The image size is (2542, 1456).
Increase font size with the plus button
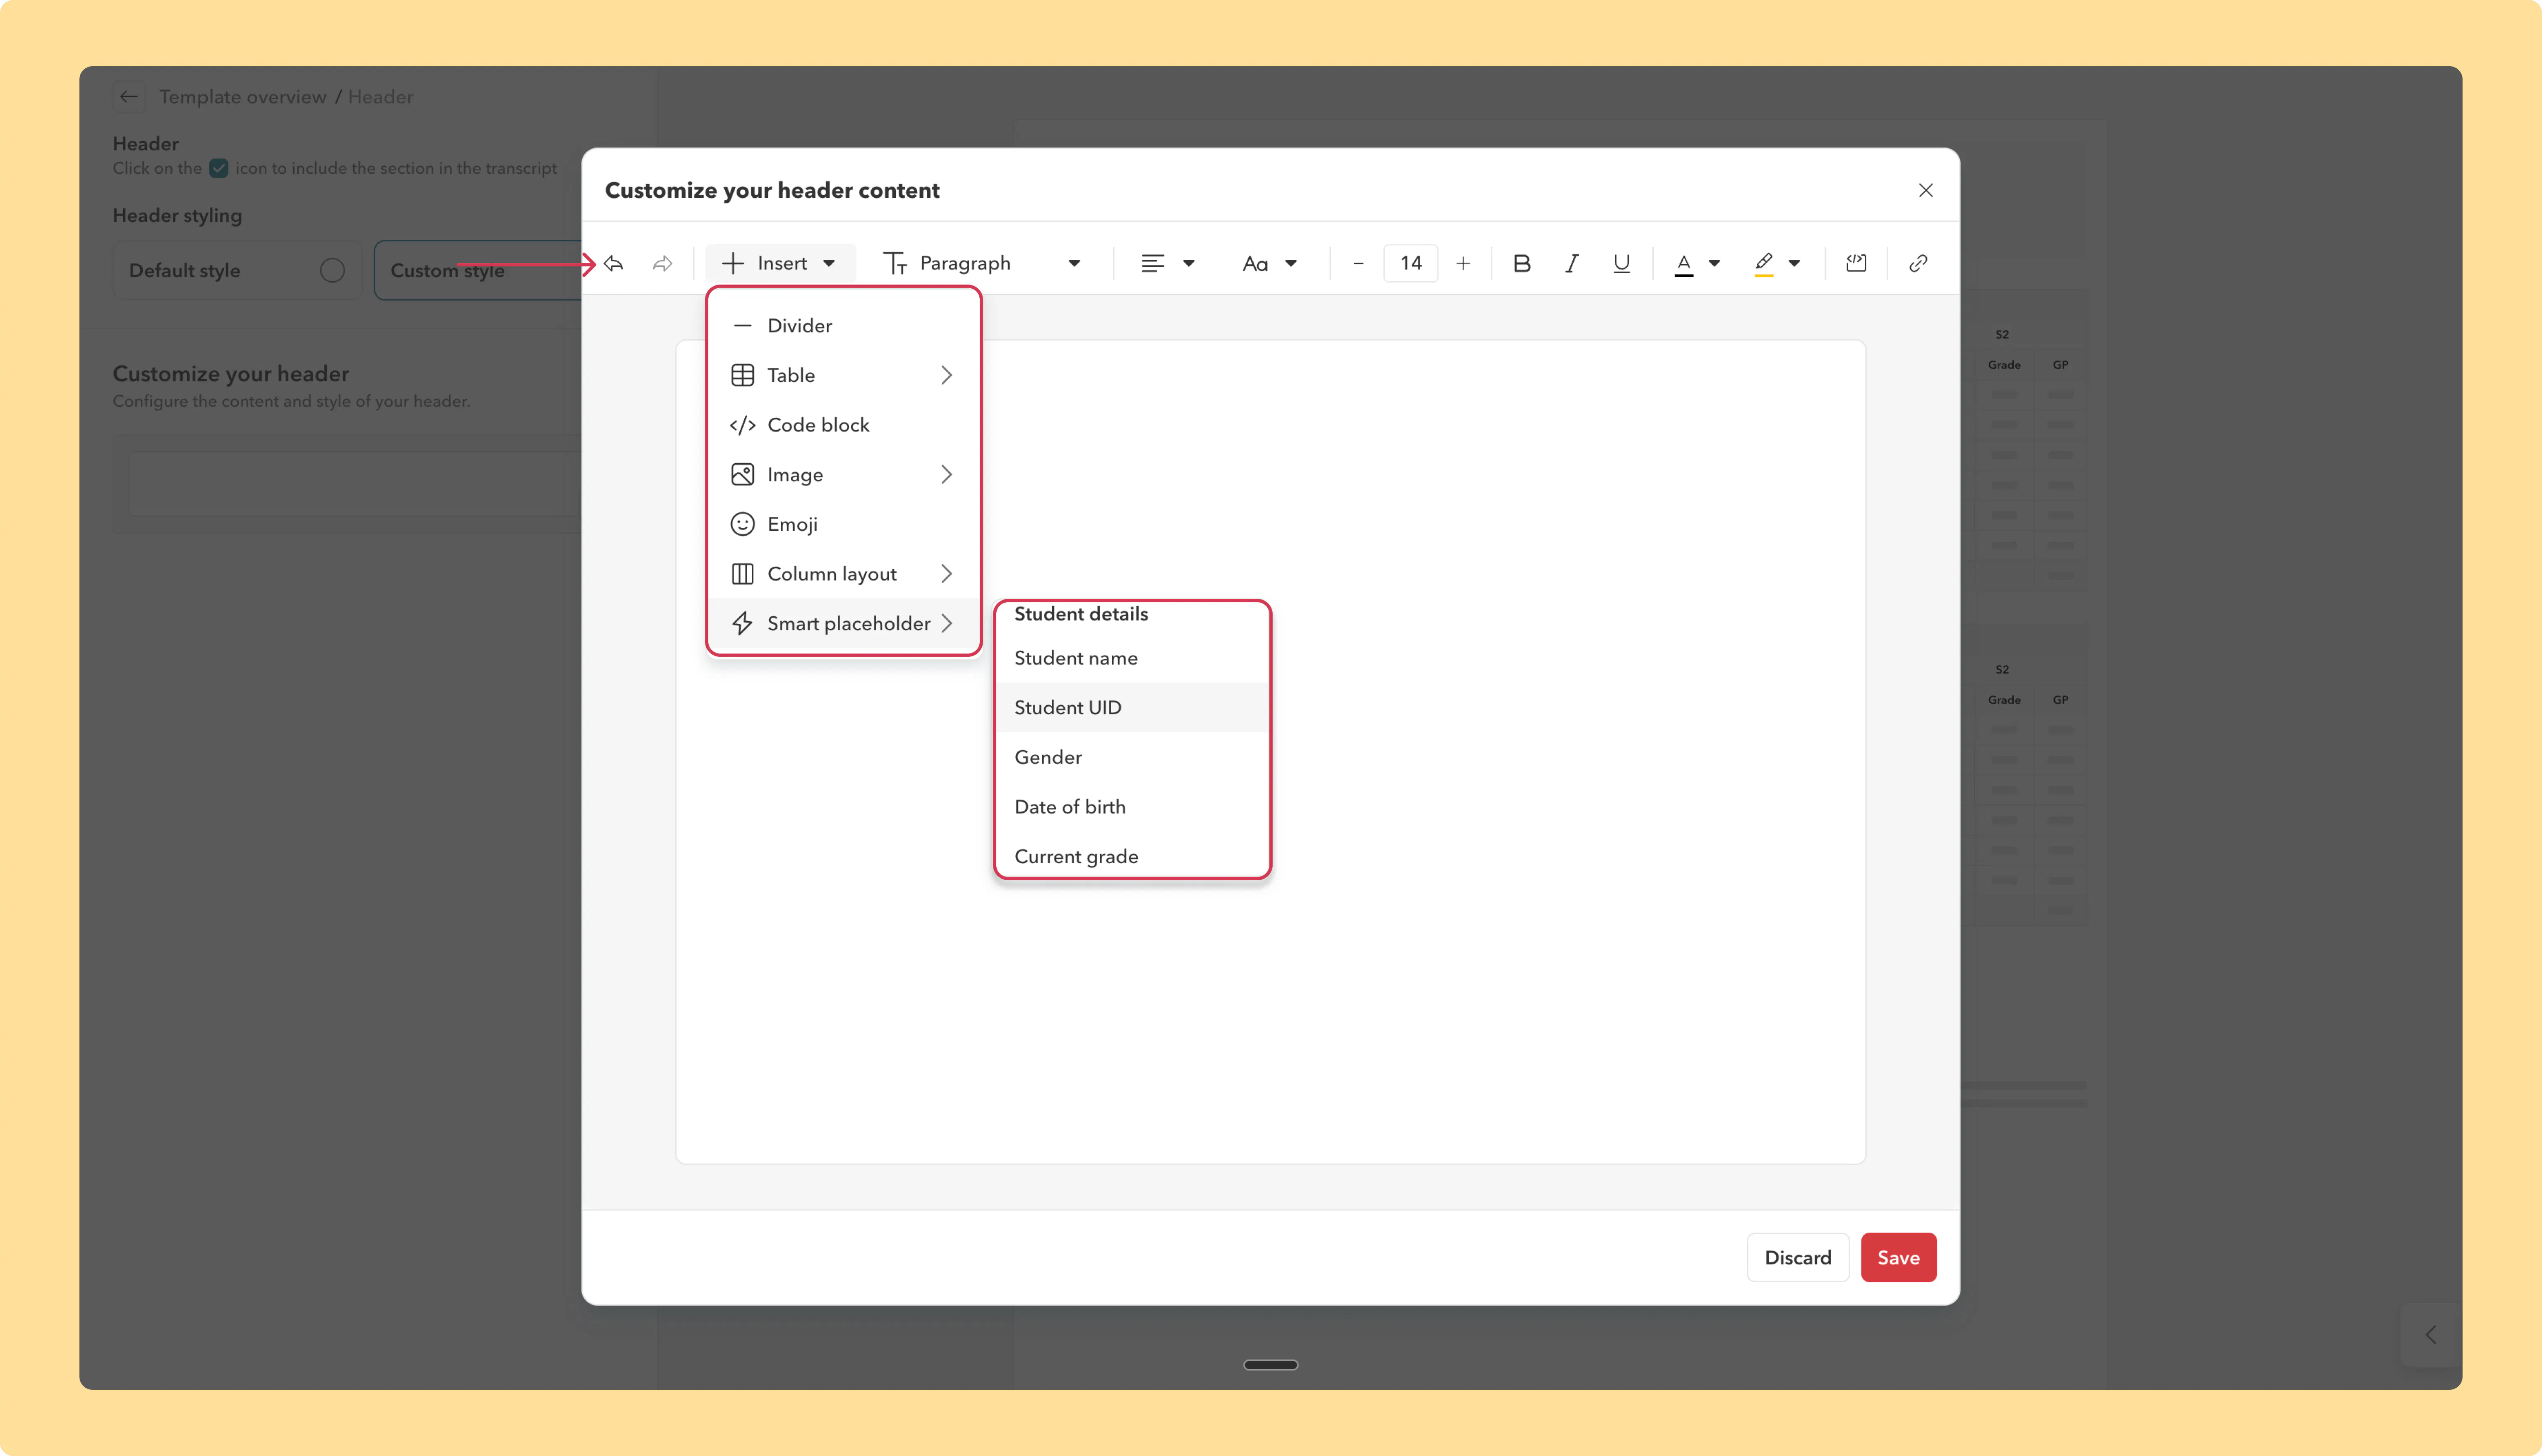[x=1463, y=263]
